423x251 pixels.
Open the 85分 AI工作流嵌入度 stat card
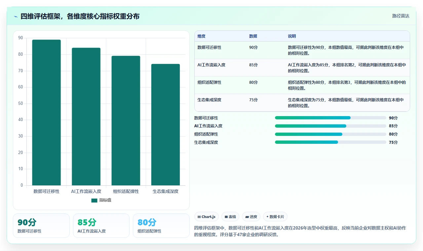click(101, 226)
